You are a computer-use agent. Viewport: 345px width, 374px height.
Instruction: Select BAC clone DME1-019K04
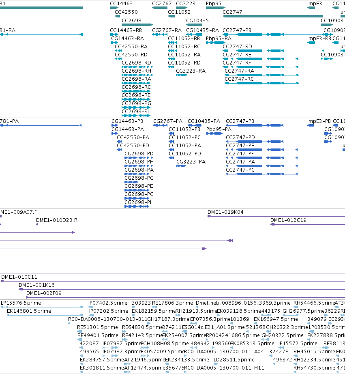coord(225,212)
